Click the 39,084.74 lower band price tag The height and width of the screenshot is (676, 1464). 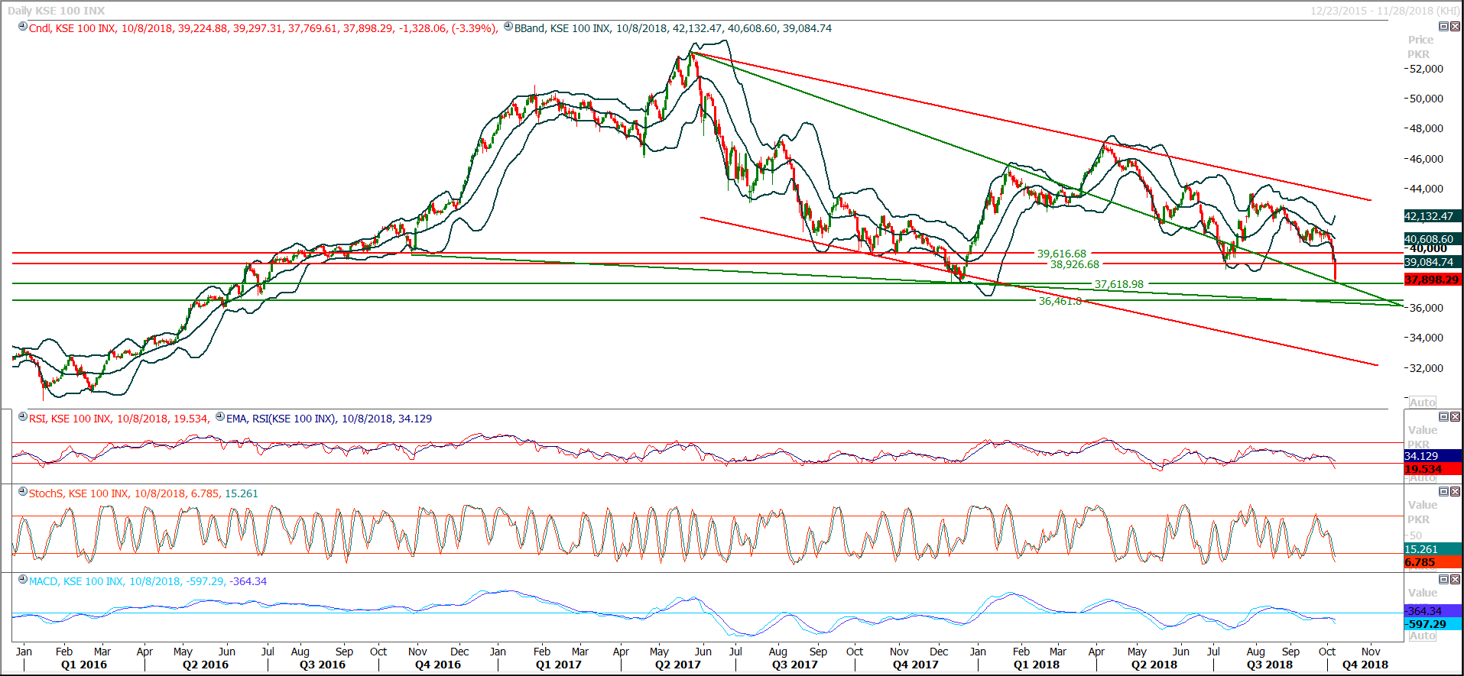pos(1433,262)
